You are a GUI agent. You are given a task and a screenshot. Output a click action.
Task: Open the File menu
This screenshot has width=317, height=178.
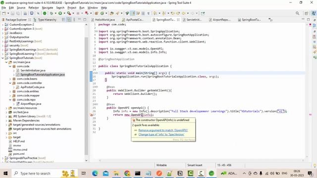coord(3,8)
